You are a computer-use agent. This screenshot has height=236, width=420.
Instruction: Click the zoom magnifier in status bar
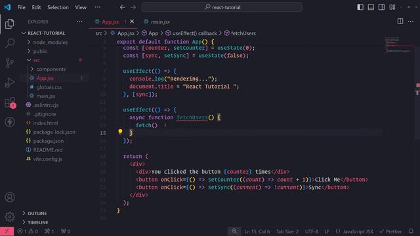click(x=234, y=231)
